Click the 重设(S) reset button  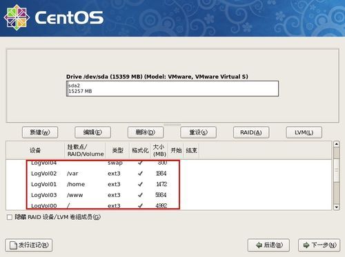tap(198, 132)
